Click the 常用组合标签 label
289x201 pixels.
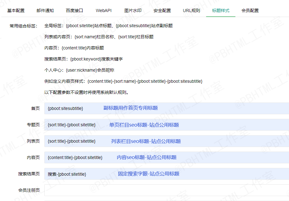23,26
